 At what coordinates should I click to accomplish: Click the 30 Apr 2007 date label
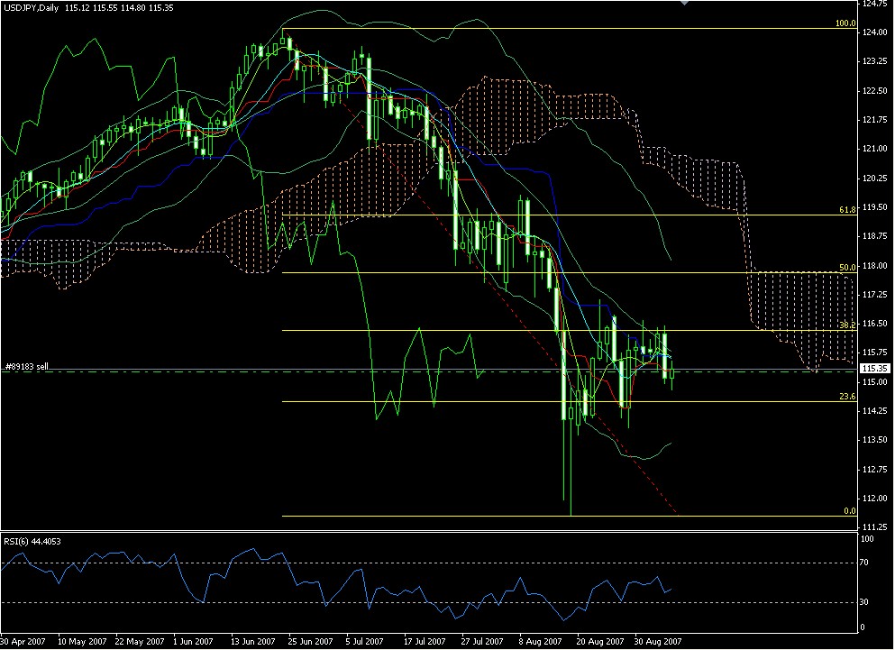(23, 641)
